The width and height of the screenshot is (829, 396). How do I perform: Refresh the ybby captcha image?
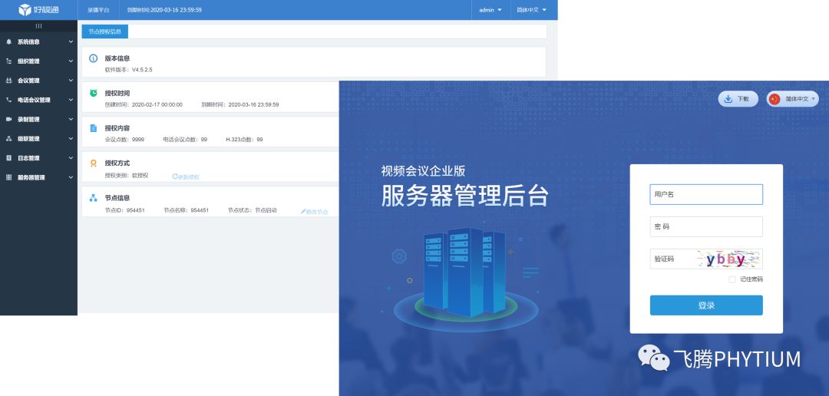(730, 259)
